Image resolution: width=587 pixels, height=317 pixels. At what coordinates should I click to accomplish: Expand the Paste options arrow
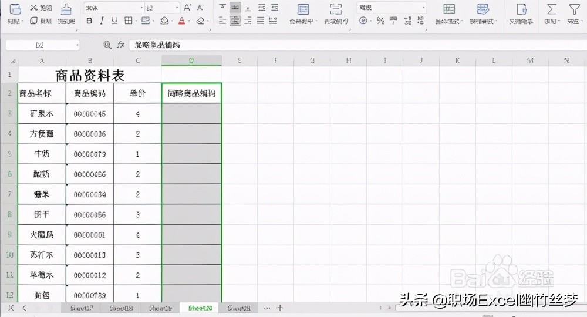coord(22,22)
